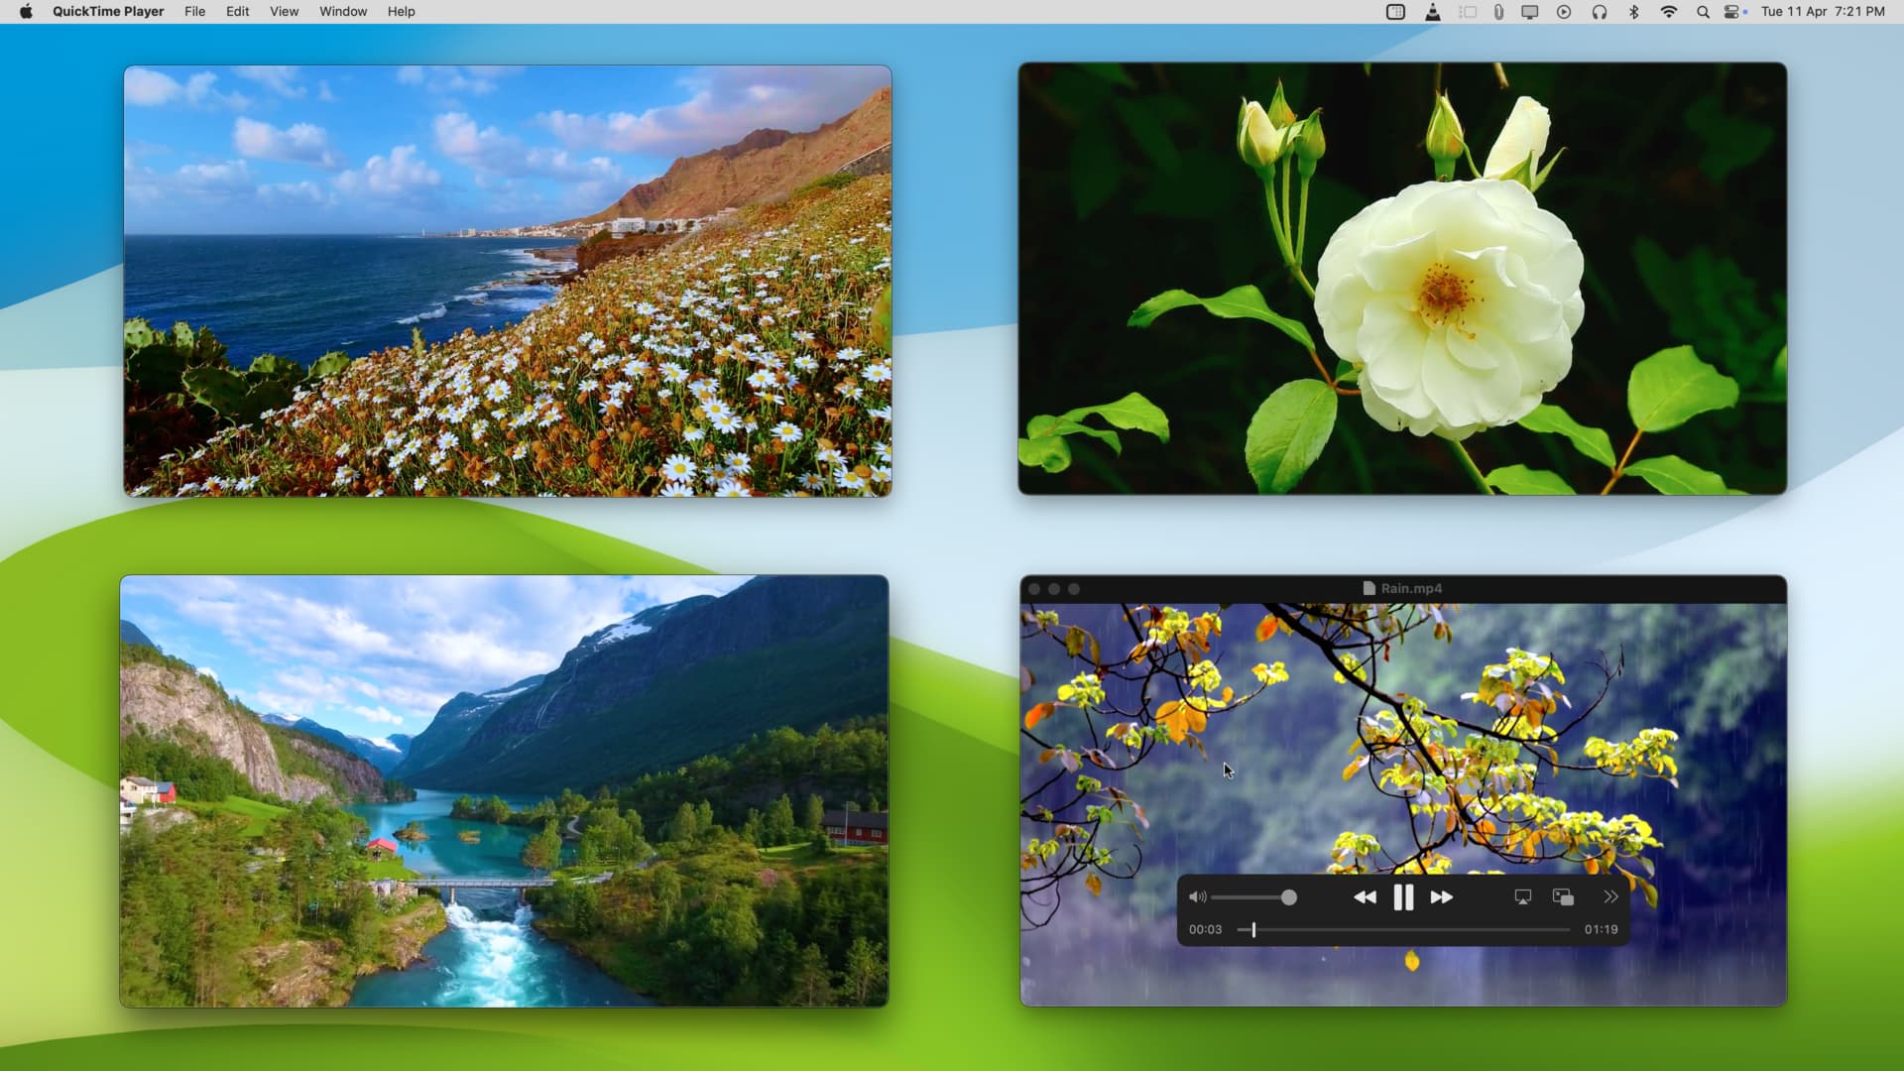The width and height of the screenshot is (1904, 1071).
Task: Open Spotlight search
Action: pos(1703,12)
